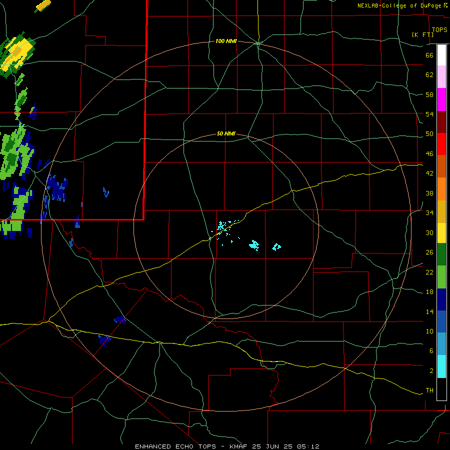Click the navy blue swatch between 14 and 18
Image resolution: width=450 pixels, height=450 pixels.
click(441, 299)
